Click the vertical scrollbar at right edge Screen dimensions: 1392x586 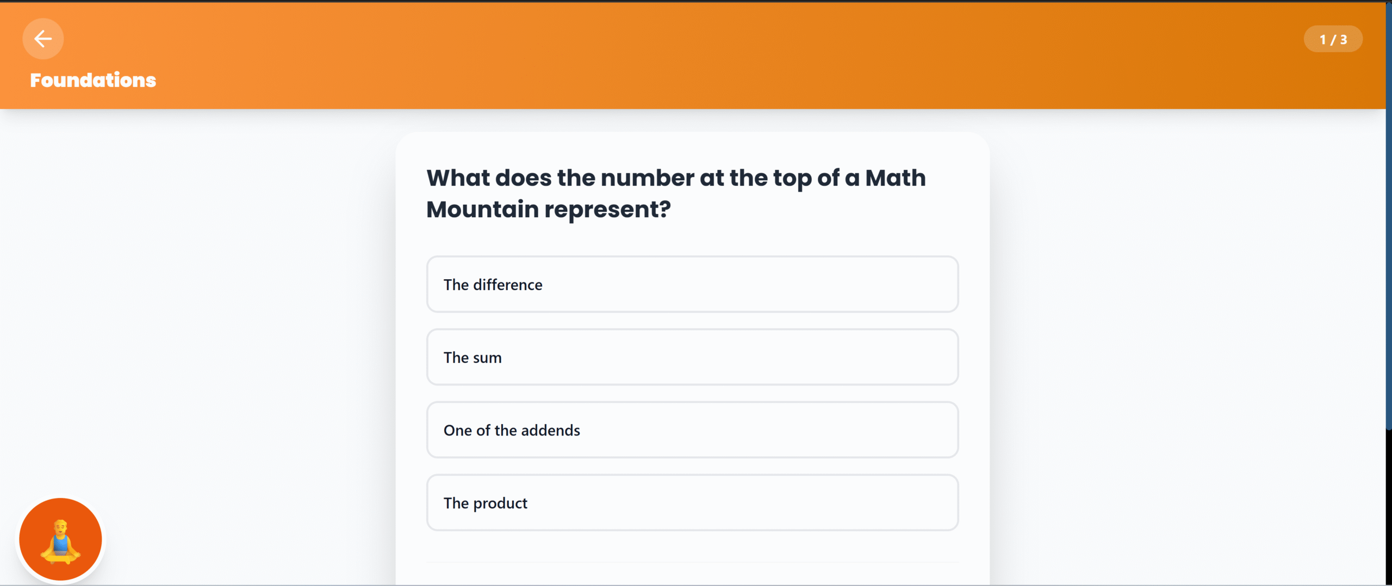(x=1389, y=489)
